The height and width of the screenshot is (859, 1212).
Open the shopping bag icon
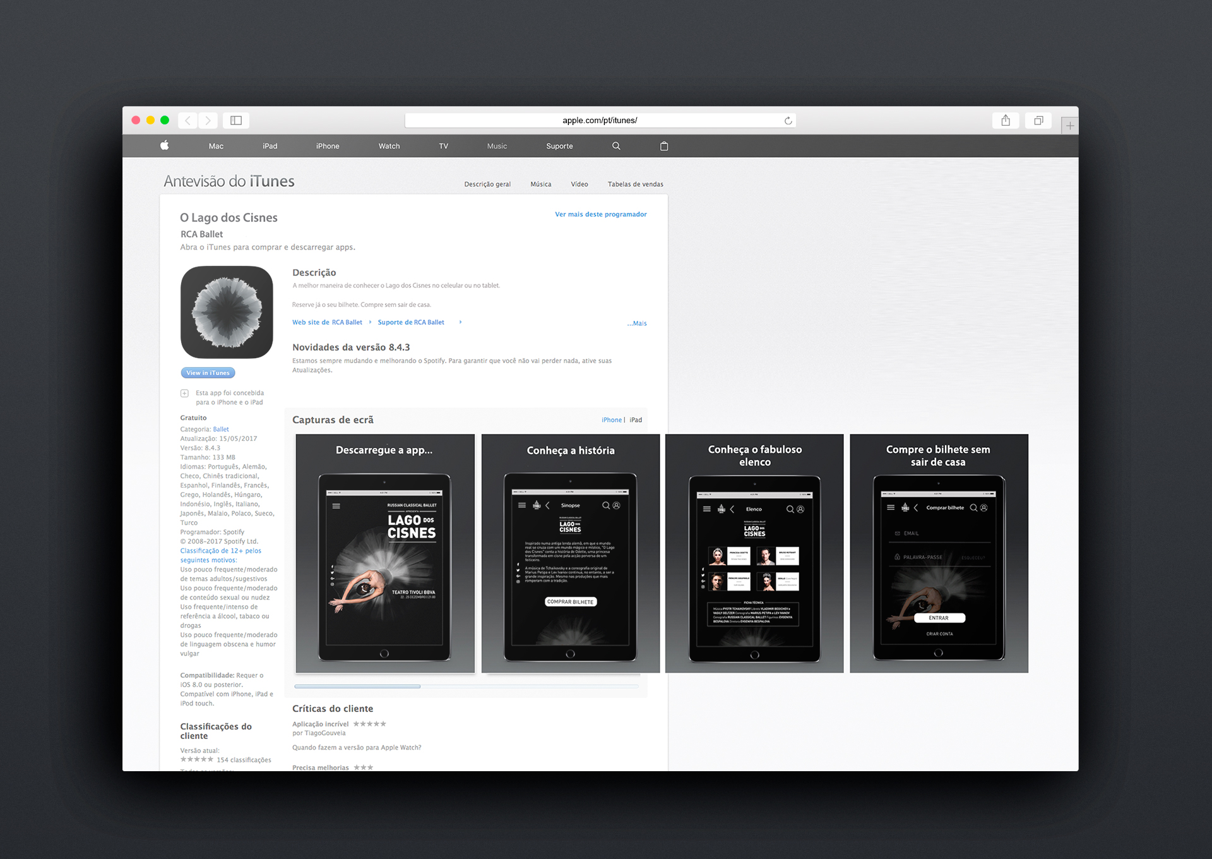point(664,146)
